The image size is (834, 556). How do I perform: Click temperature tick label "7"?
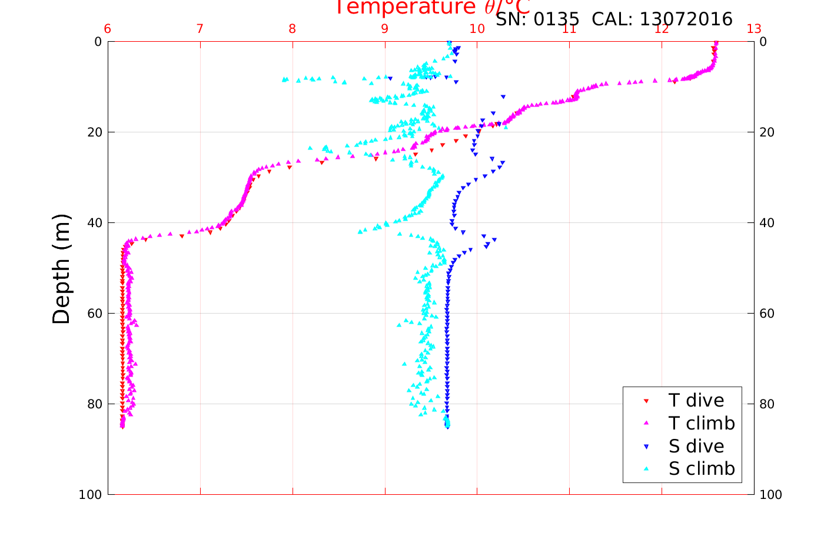coord(200,29)
